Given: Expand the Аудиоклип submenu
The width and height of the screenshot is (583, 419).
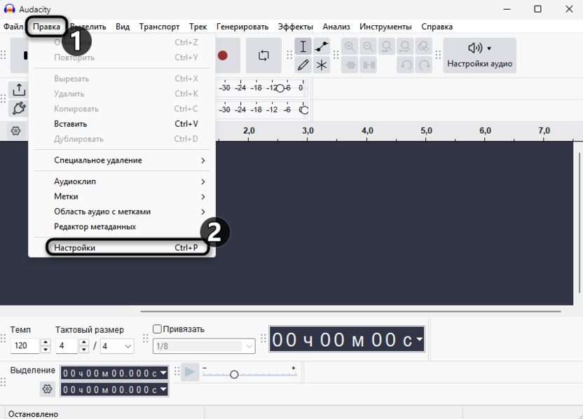Looking at the screenshot, I should (x=130, y=181).
